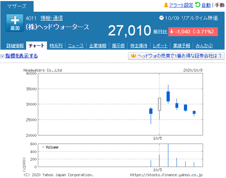
Task: Click the tallest volume bar reaching 600
Action: (168, 155)
